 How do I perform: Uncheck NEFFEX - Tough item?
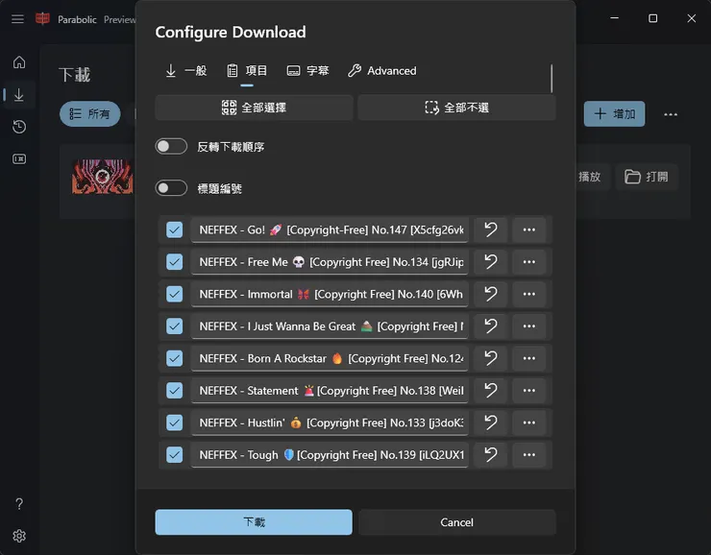point(174,455)
